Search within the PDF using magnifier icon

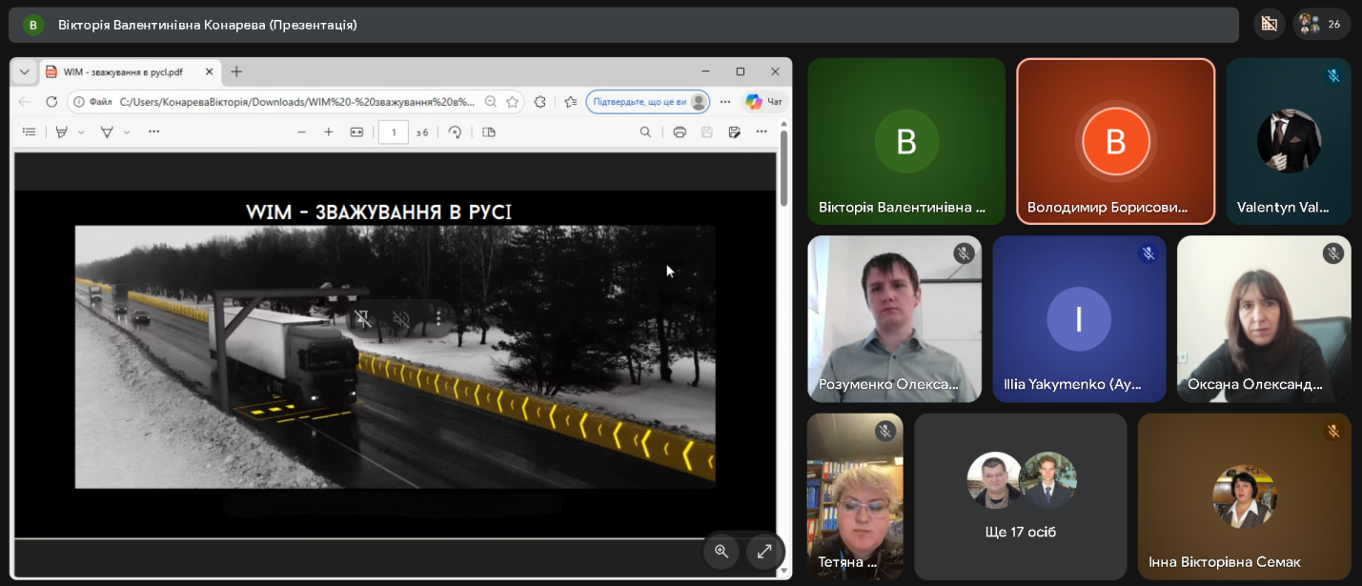click(645, 132)
